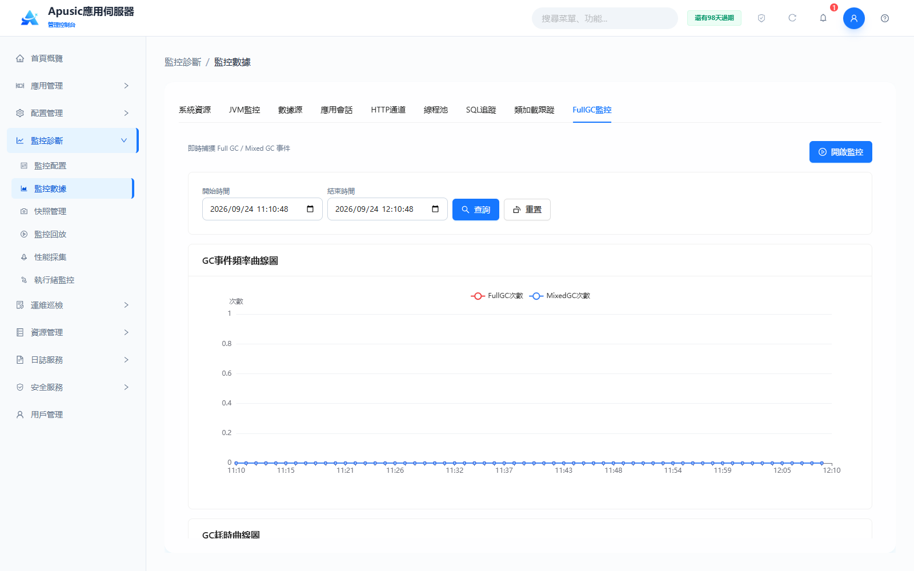Open 監控回放 in the sidebar
The height and width of the screenshot is (571, 914).
click(73, 234)
